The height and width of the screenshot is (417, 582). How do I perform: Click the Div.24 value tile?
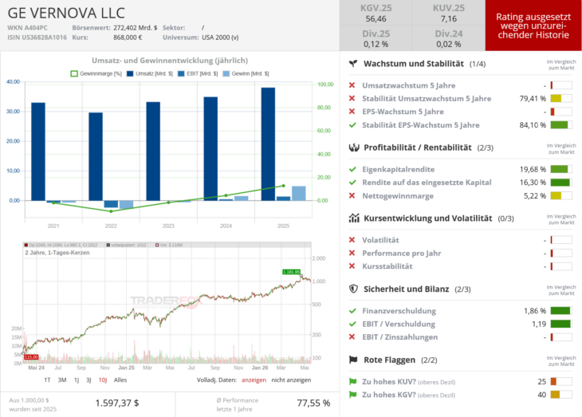pyautogui.click(x=449, y=38)
